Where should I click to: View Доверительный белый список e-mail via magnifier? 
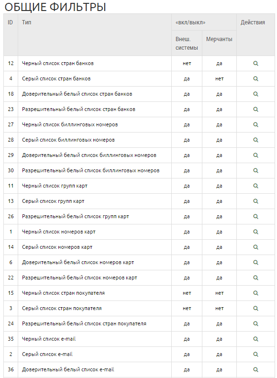(255, 369)
